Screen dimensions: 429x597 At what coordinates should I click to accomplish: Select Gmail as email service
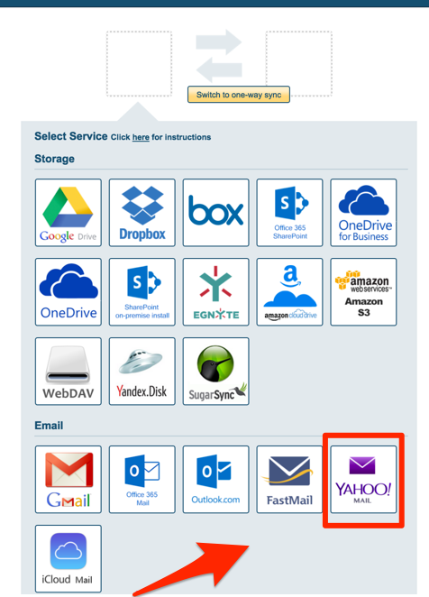click(x=68, y=480)
